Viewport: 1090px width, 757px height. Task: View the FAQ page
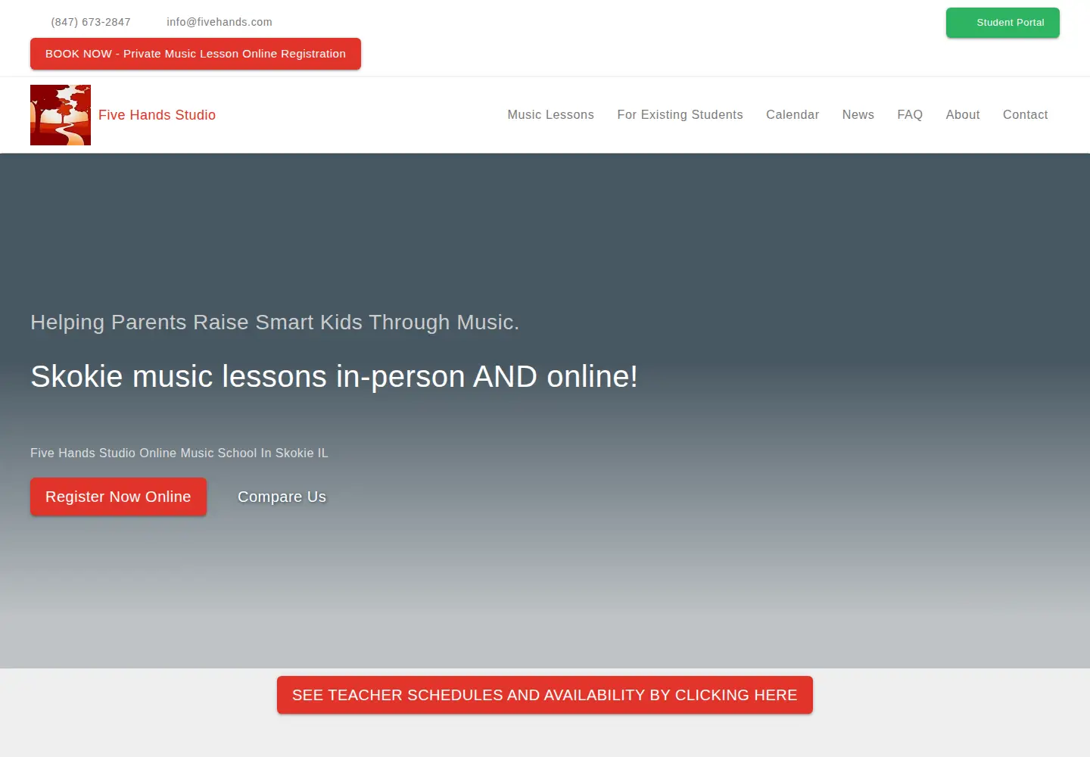click(910, 115)
